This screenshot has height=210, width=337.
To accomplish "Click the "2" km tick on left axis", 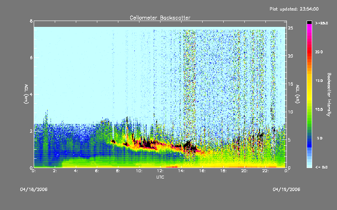I will pyautogui.click(x=31, y=131).
